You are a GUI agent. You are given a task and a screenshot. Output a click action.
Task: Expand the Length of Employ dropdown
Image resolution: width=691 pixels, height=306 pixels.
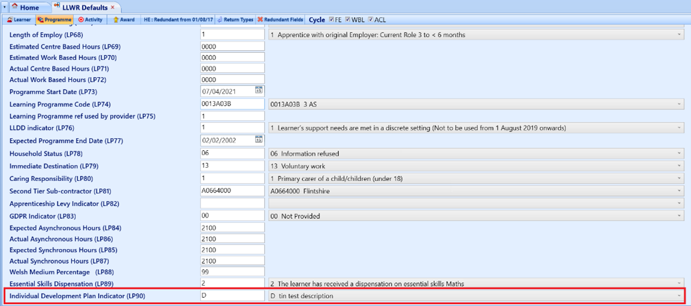coord(679,35)
